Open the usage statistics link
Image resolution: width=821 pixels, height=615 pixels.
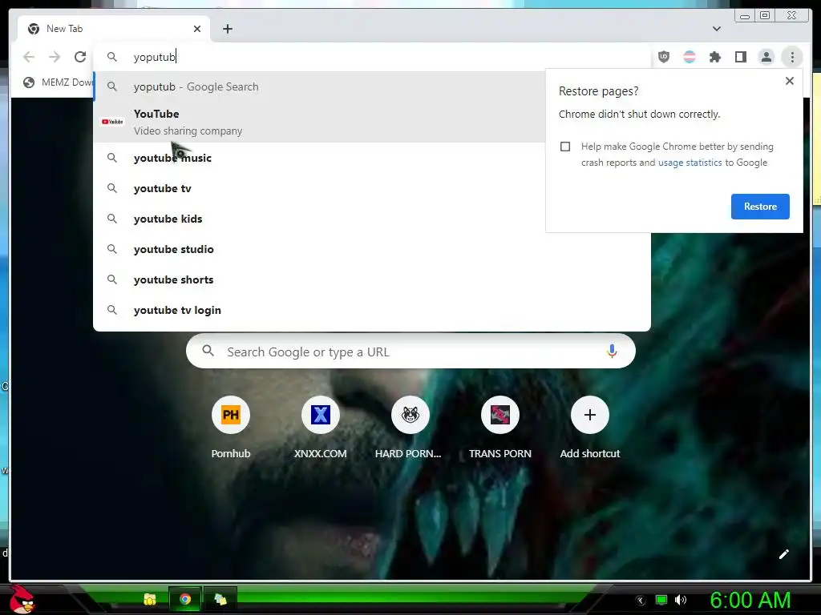point(690,163)
